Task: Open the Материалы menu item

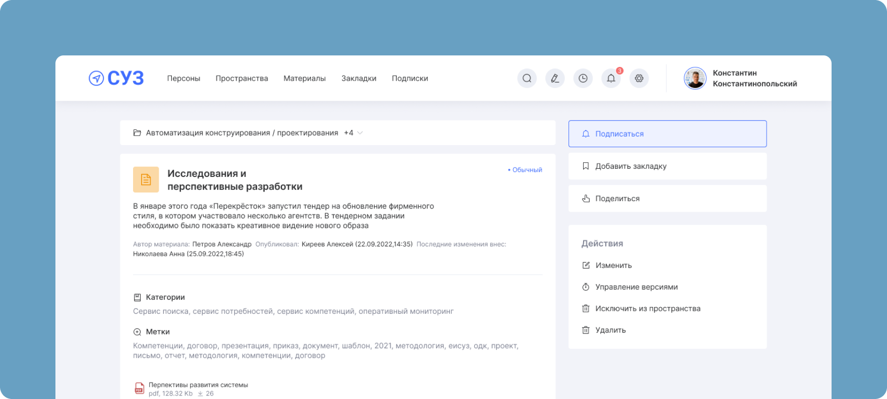Action: (x=304, y=79)
